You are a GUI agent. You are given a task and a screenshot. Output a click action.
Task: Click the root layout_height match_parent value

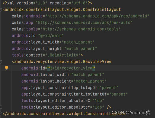coord(81,49)
